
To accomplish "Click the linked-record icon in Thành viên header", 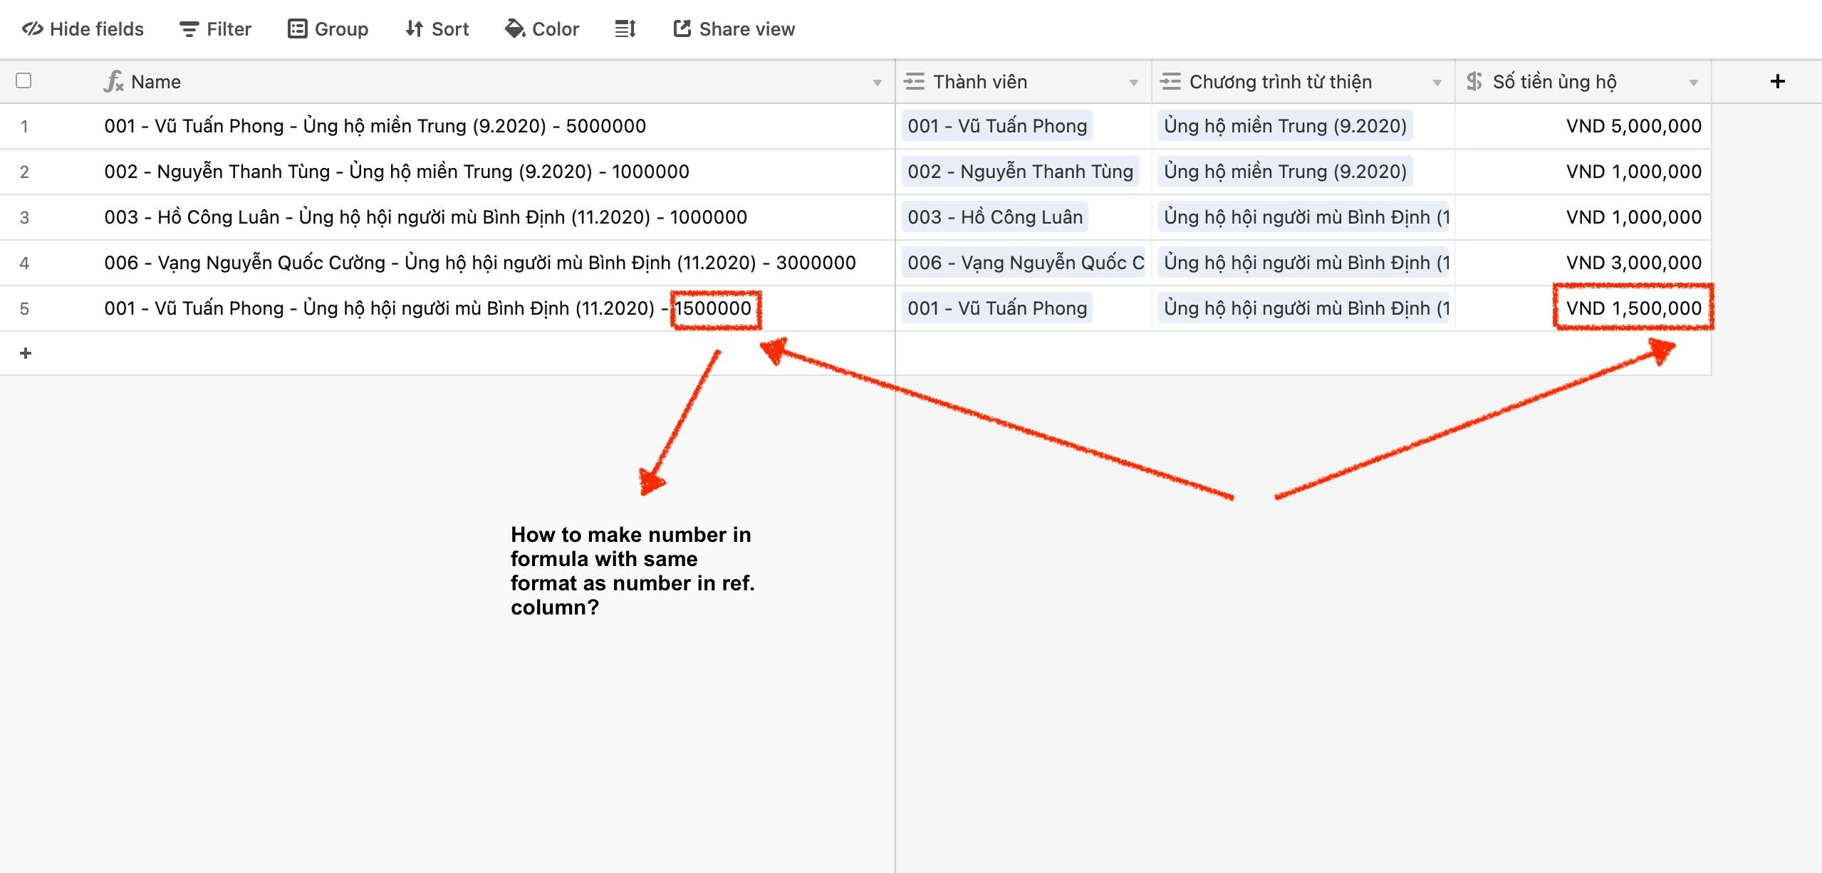I will pyautogui.click(x=914, y=82).
